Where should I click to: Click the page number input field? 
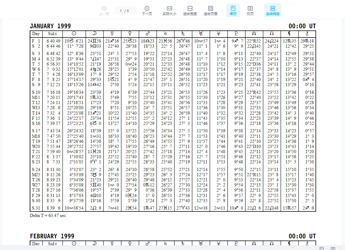coord(126,11)
